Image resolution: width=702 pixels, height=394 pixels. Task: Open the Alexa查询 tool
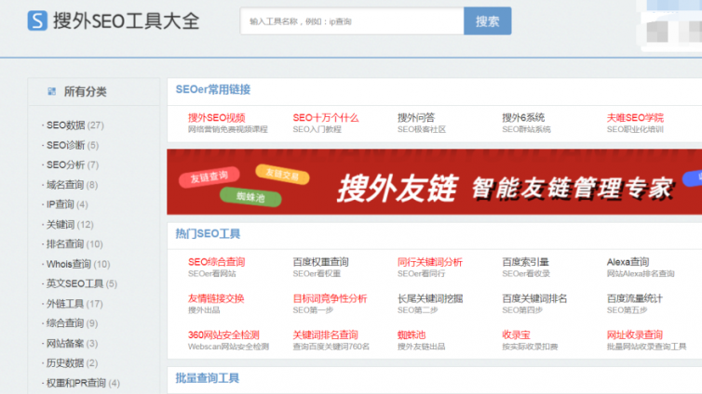[628, 262]
